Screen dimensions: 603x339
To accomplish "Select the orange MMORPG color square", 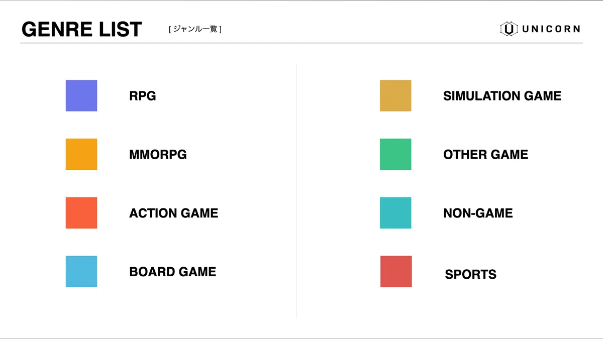I will (81, 154).
